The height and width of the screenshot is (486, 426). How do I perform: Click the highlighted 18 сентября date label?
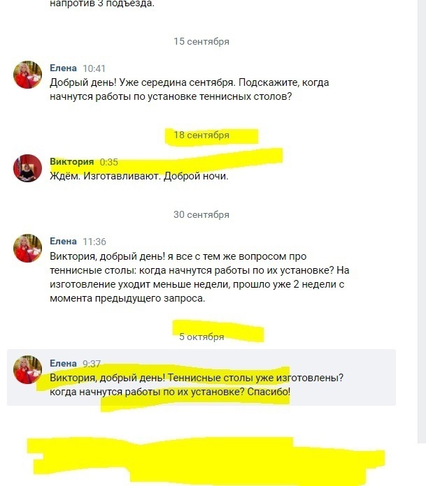(201, 135)
